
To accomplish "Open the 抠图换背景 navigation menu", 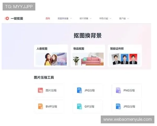I will tap(63, 18).
